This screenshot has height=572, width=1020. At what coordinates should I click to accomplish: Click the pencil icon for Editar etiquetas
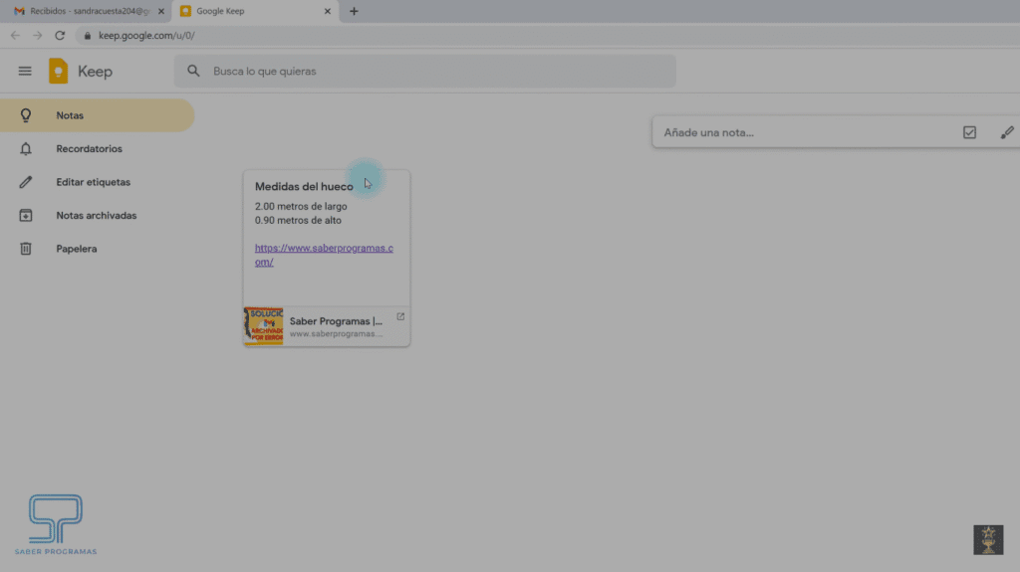tap(25, 182)
